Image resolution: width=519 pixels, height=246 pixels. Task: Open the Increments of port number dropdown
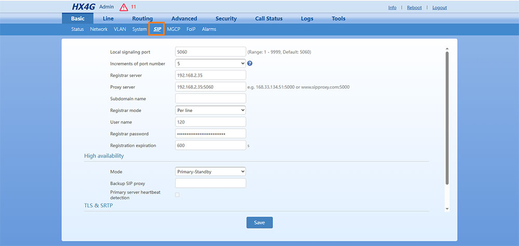pos(210,64)
